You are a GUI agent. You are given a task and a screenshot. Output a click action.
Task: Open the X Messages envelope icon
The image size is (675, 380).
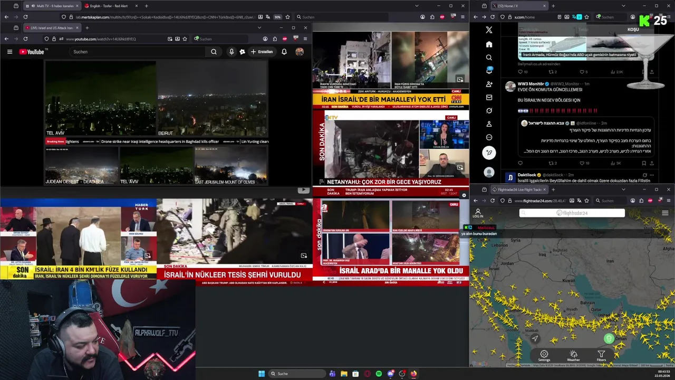[x=489, y=97]
